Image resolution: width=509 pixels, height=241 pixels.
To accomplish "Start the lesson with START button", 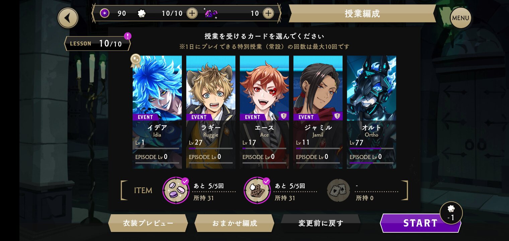I will point(421,223).
